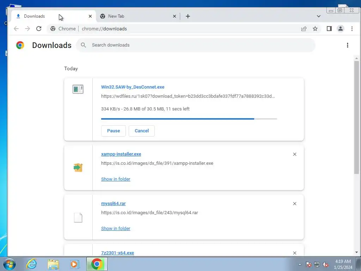
Task: Show xampp-installer.exe in folder
Action: (116, 179)
